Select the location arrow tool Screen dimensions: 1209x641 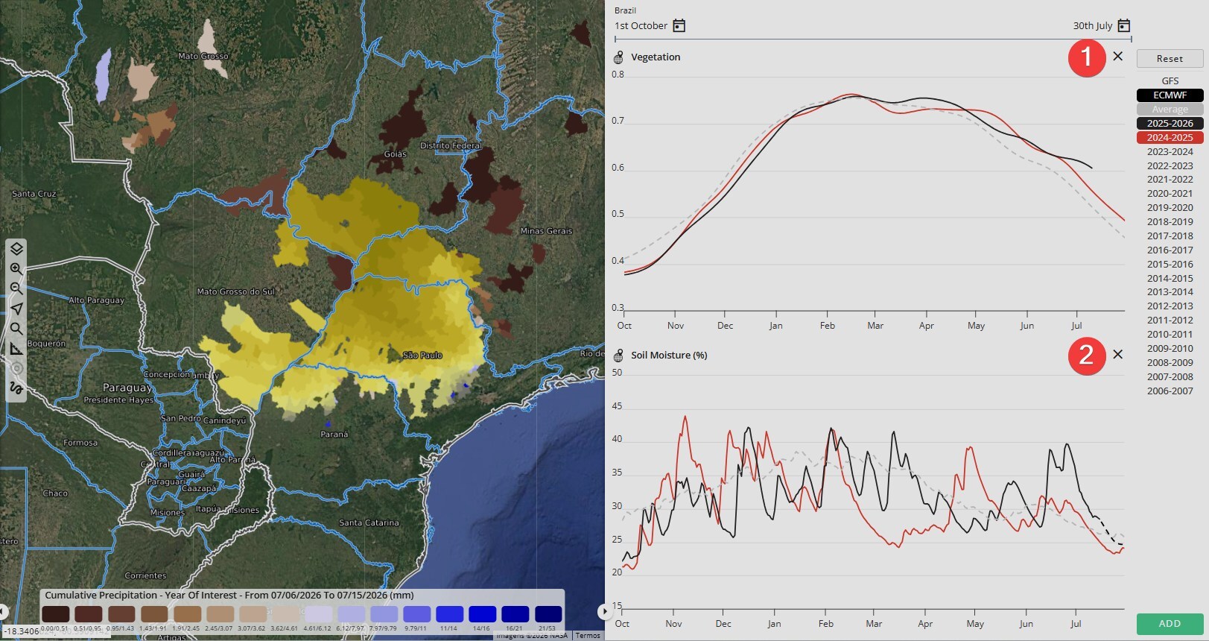point(16,309)
